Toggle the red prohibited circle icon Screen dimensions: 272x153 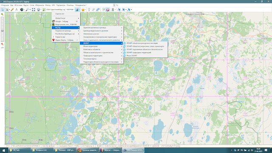[x=108, y=10]
